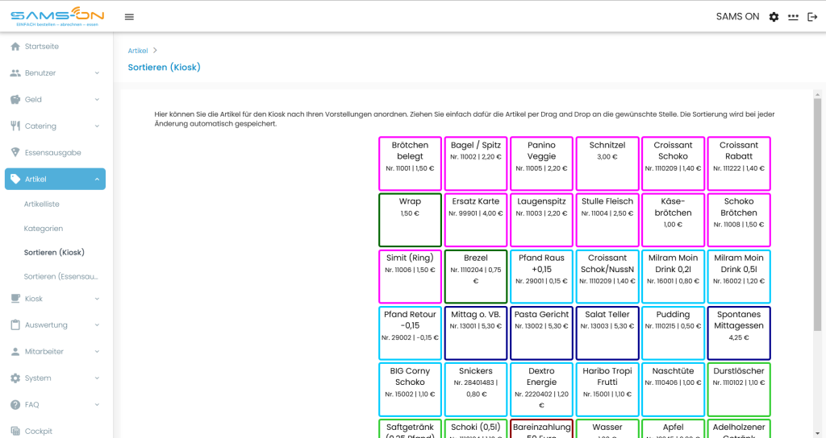
Task: Select the Brötchen belegt article tile
Action: [410, 163]
